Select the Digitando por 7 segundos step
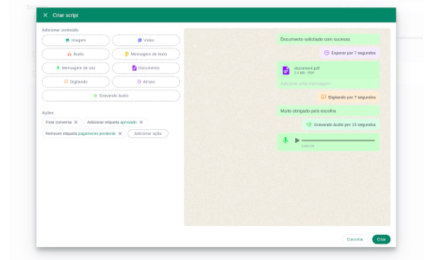Image resolution: width=433 pixels, height=260 pixels. (x=348, y=97)
